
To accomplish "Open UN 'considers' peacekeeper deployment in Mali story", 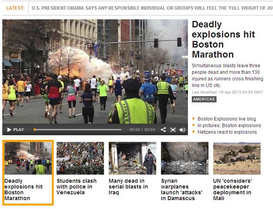I will (x=232, y=190).
